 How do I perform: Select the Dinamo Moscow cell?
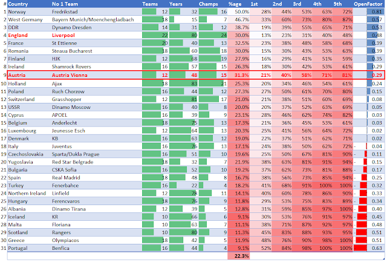tap(71, 108)
